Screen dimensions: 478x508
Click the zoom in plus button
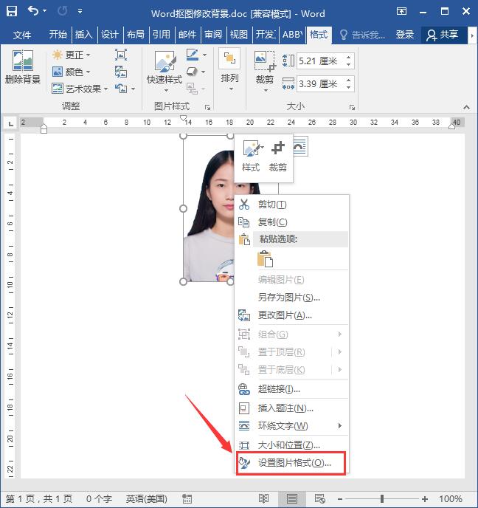(425, 499)
